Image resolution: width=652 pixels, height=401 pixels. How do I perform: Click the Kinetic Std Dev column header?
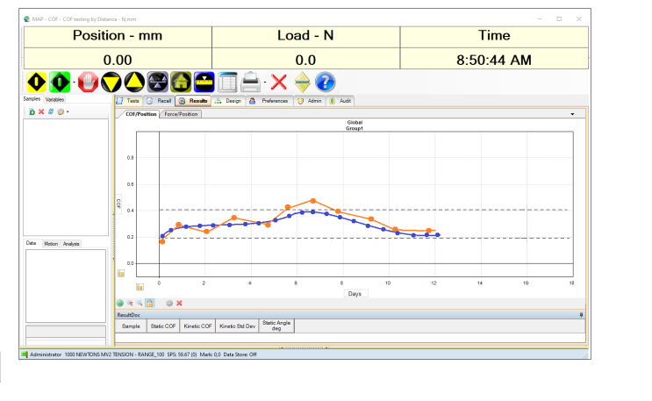[x=237, y=326]
